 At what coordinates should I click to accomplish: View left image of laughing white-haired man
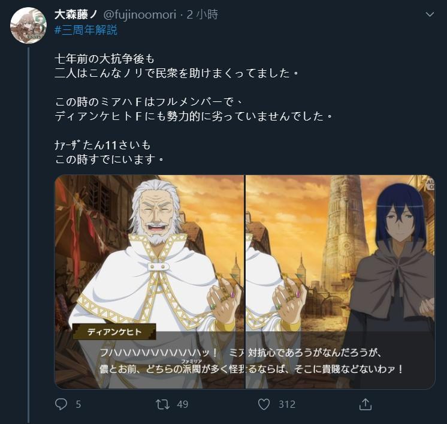(x=149, y=282)
